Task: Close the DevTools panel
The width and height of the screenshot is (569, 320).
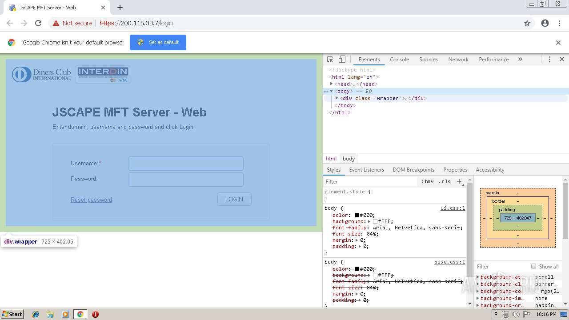Action: tap(561, 59)
